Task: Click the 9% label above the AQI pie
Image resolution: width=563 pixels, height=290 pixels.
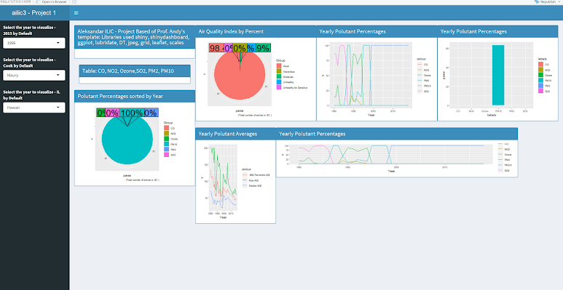Action: [263, 48]
